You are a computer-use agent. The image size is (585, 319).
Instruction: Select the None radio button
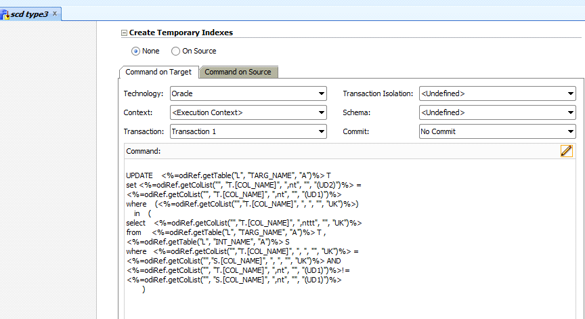pos(135,51)
